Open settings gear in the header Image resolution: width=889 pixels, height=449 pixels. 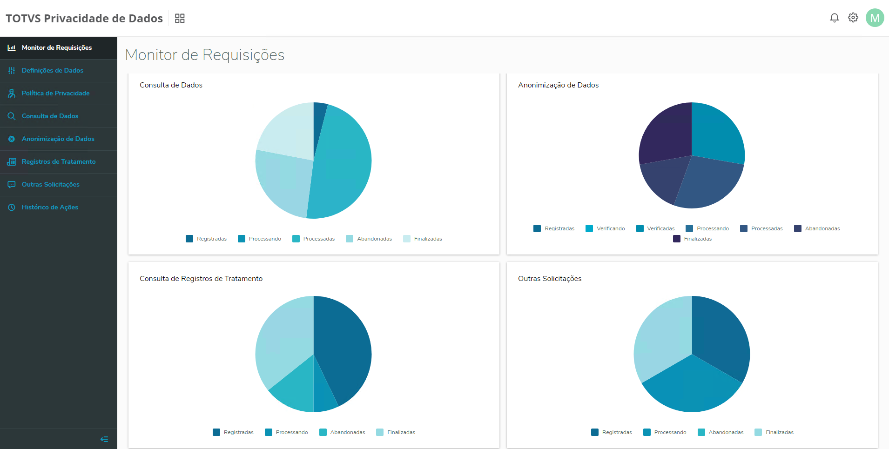coord(853,18)
